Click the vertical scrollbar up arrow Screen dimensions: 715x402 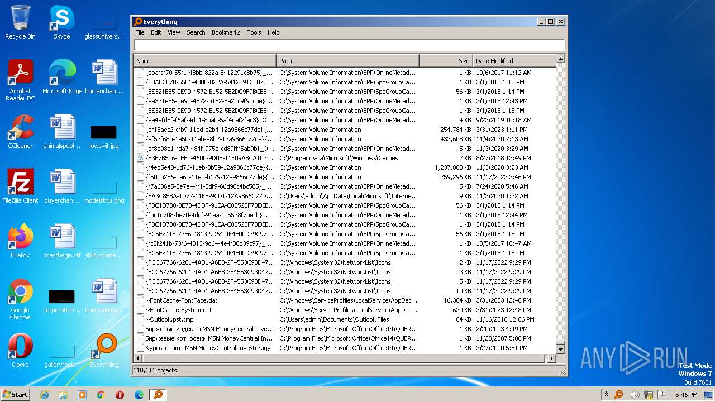(560, 59)
